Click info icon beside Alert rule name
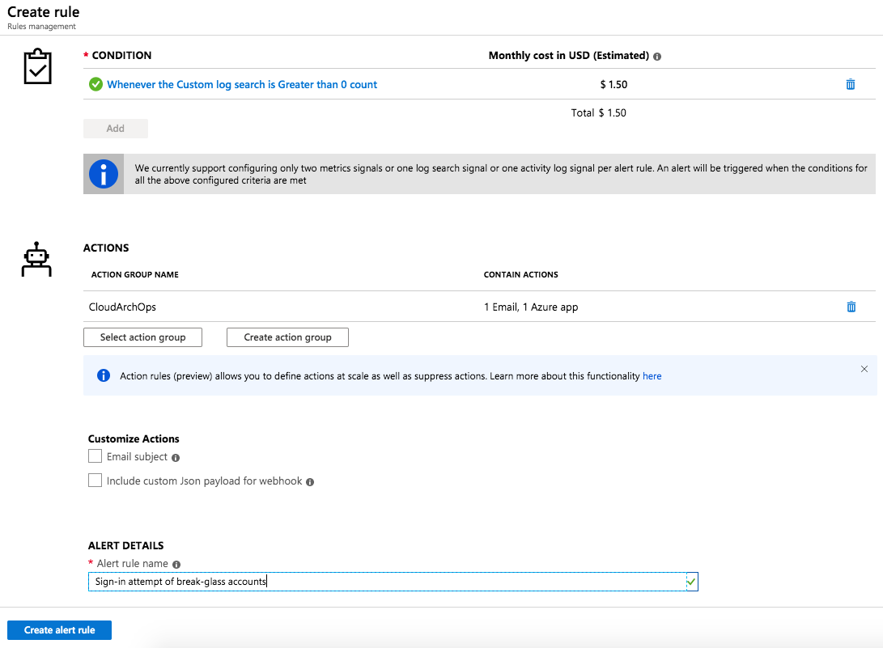 tap(176, 565)
